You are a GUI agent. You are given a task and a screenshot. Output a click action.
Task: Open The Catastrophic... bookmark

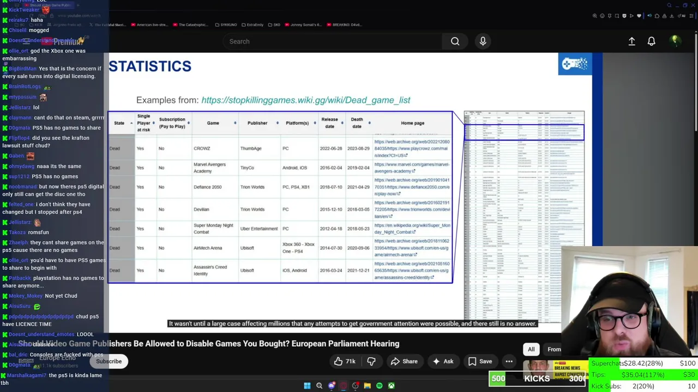pyautogui.click(x=191, y=24)
